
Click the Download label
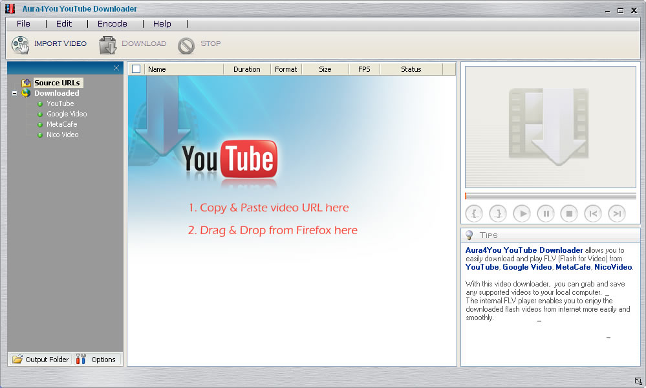point(144,43)
